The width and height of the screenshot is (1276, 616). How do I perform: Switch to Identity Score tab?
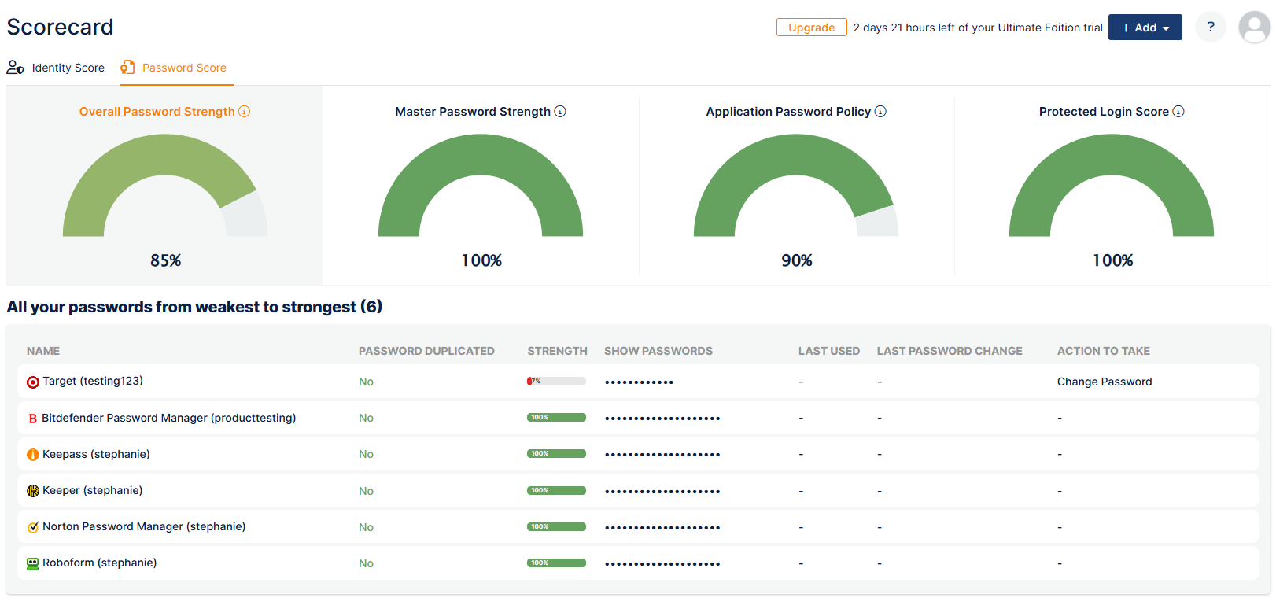tap(56, 68)
